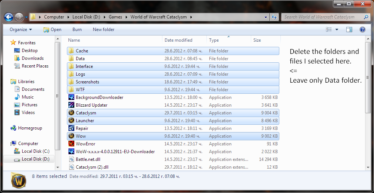Click the Burn toolbar button
374x193 pixels.
coord(77,30)
